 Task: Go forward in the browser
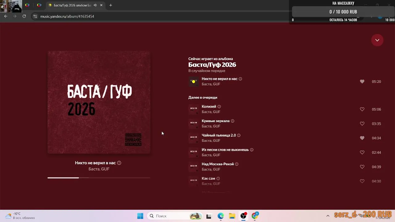15,16
